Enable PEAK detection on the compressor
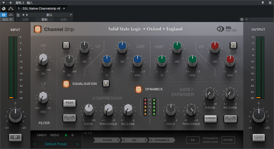Screen dimensions: 274x149 pyautogui.click(x=69, y=103)
